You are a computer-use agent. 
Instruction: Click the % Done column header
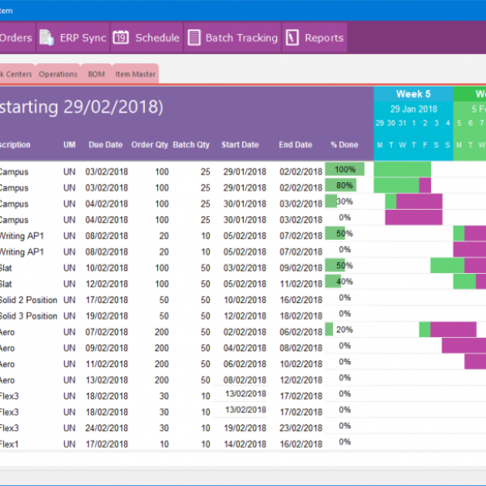[x=344, y=145]
